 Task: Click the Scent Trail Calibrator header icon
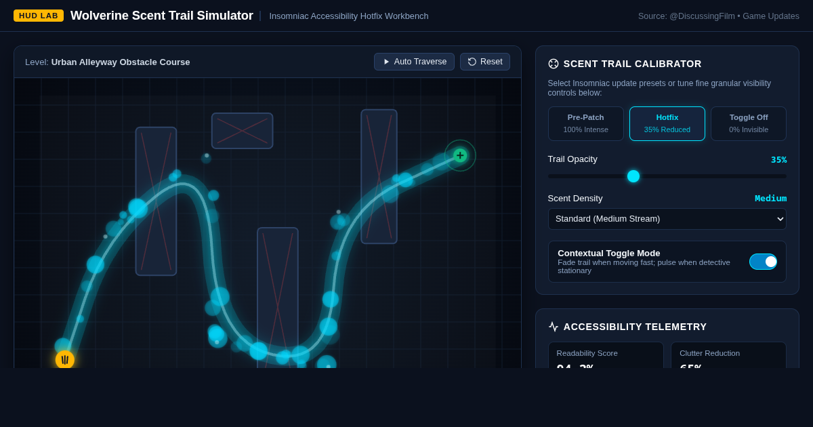pyautogui.click(x=554, y=64)
